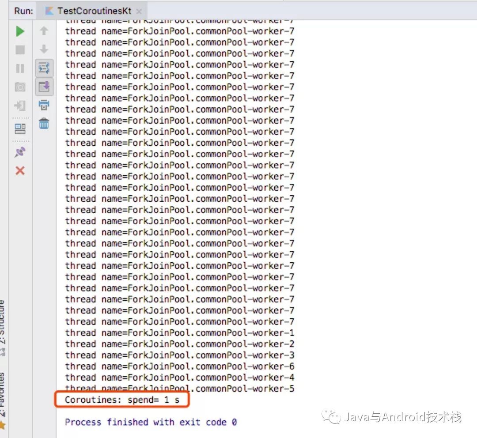Click the line ending with worker-6

point(179,366)
